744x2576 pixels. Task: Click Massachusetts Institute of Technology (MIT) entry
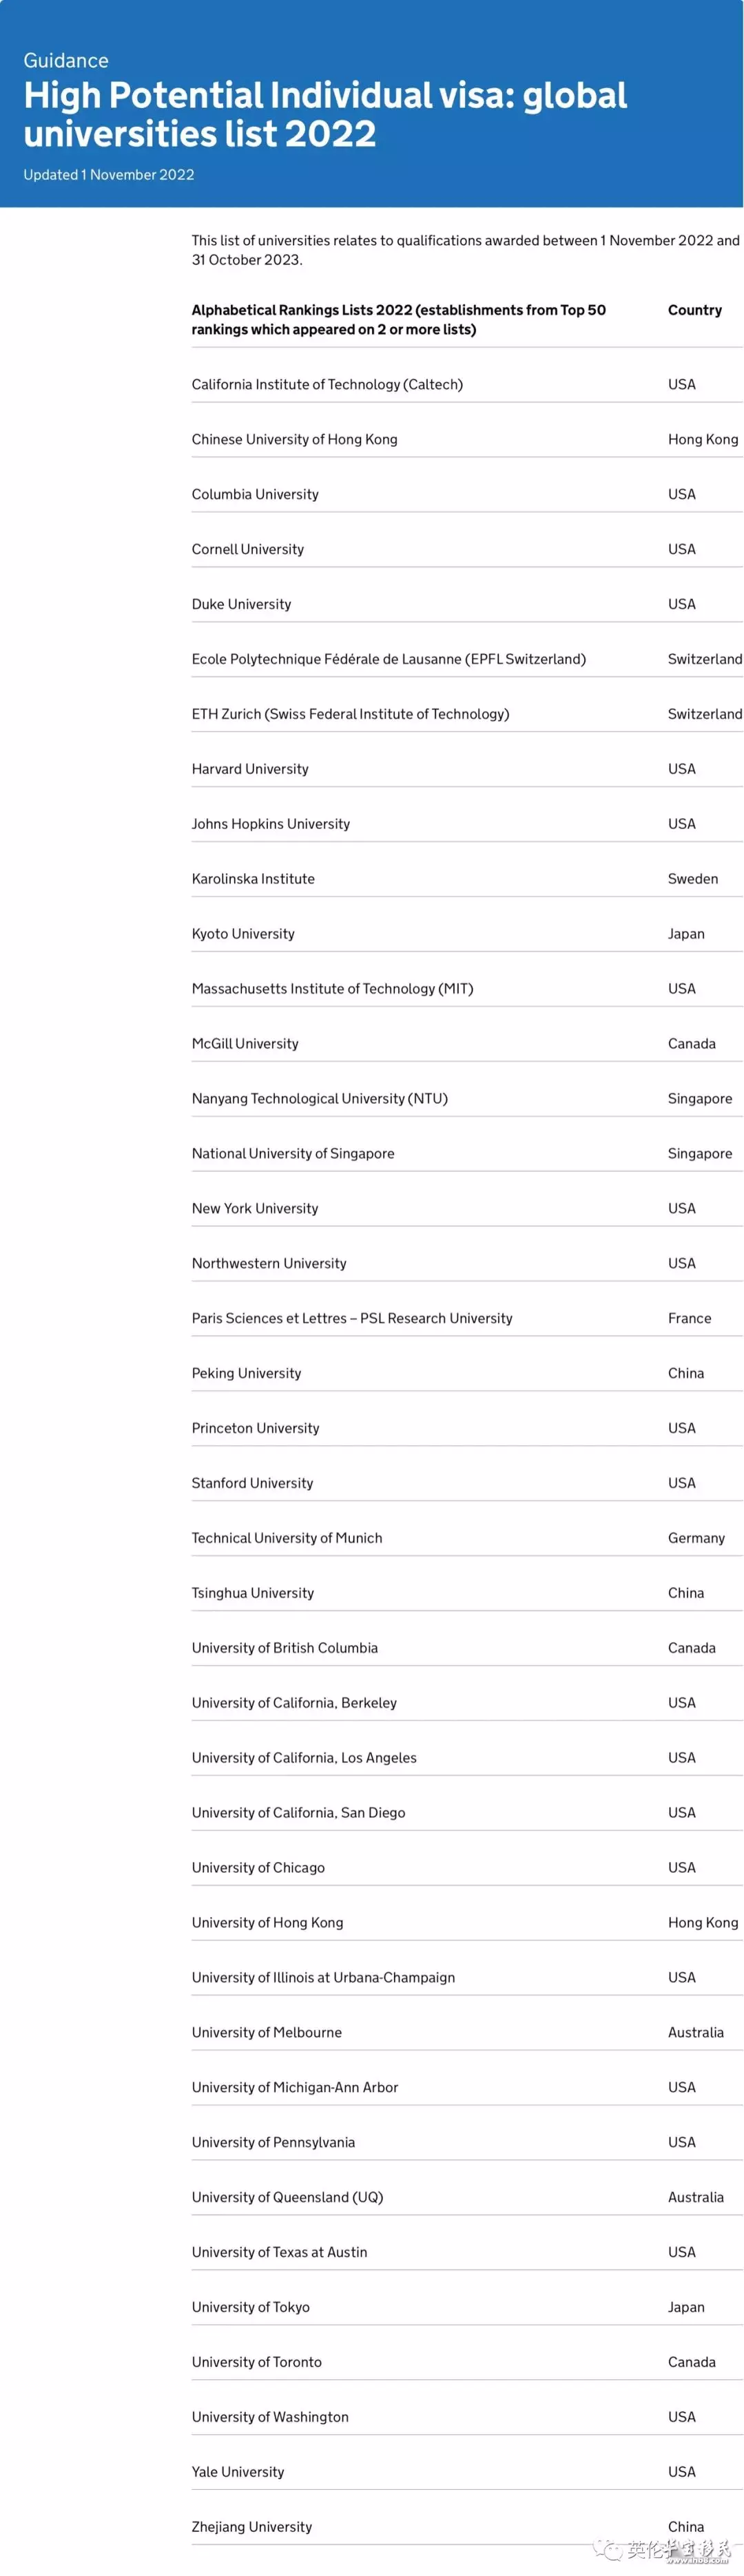tap(332, 988)
